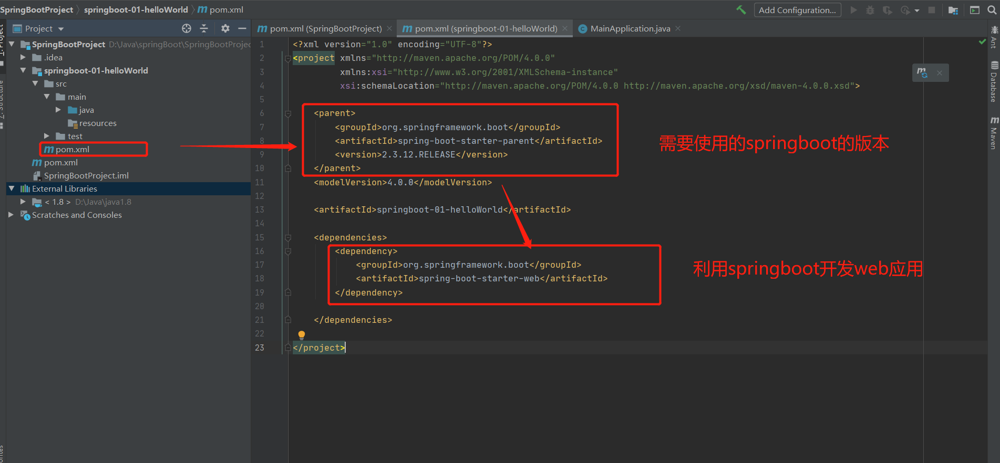
Task: Close pom.xml (SpringBootProject) tab
Action: 389,28
